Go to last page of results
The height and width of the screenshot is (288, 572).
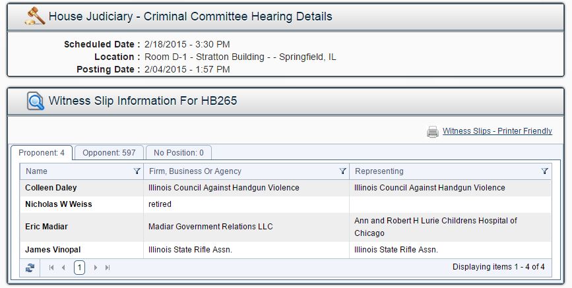pos(108,268)
